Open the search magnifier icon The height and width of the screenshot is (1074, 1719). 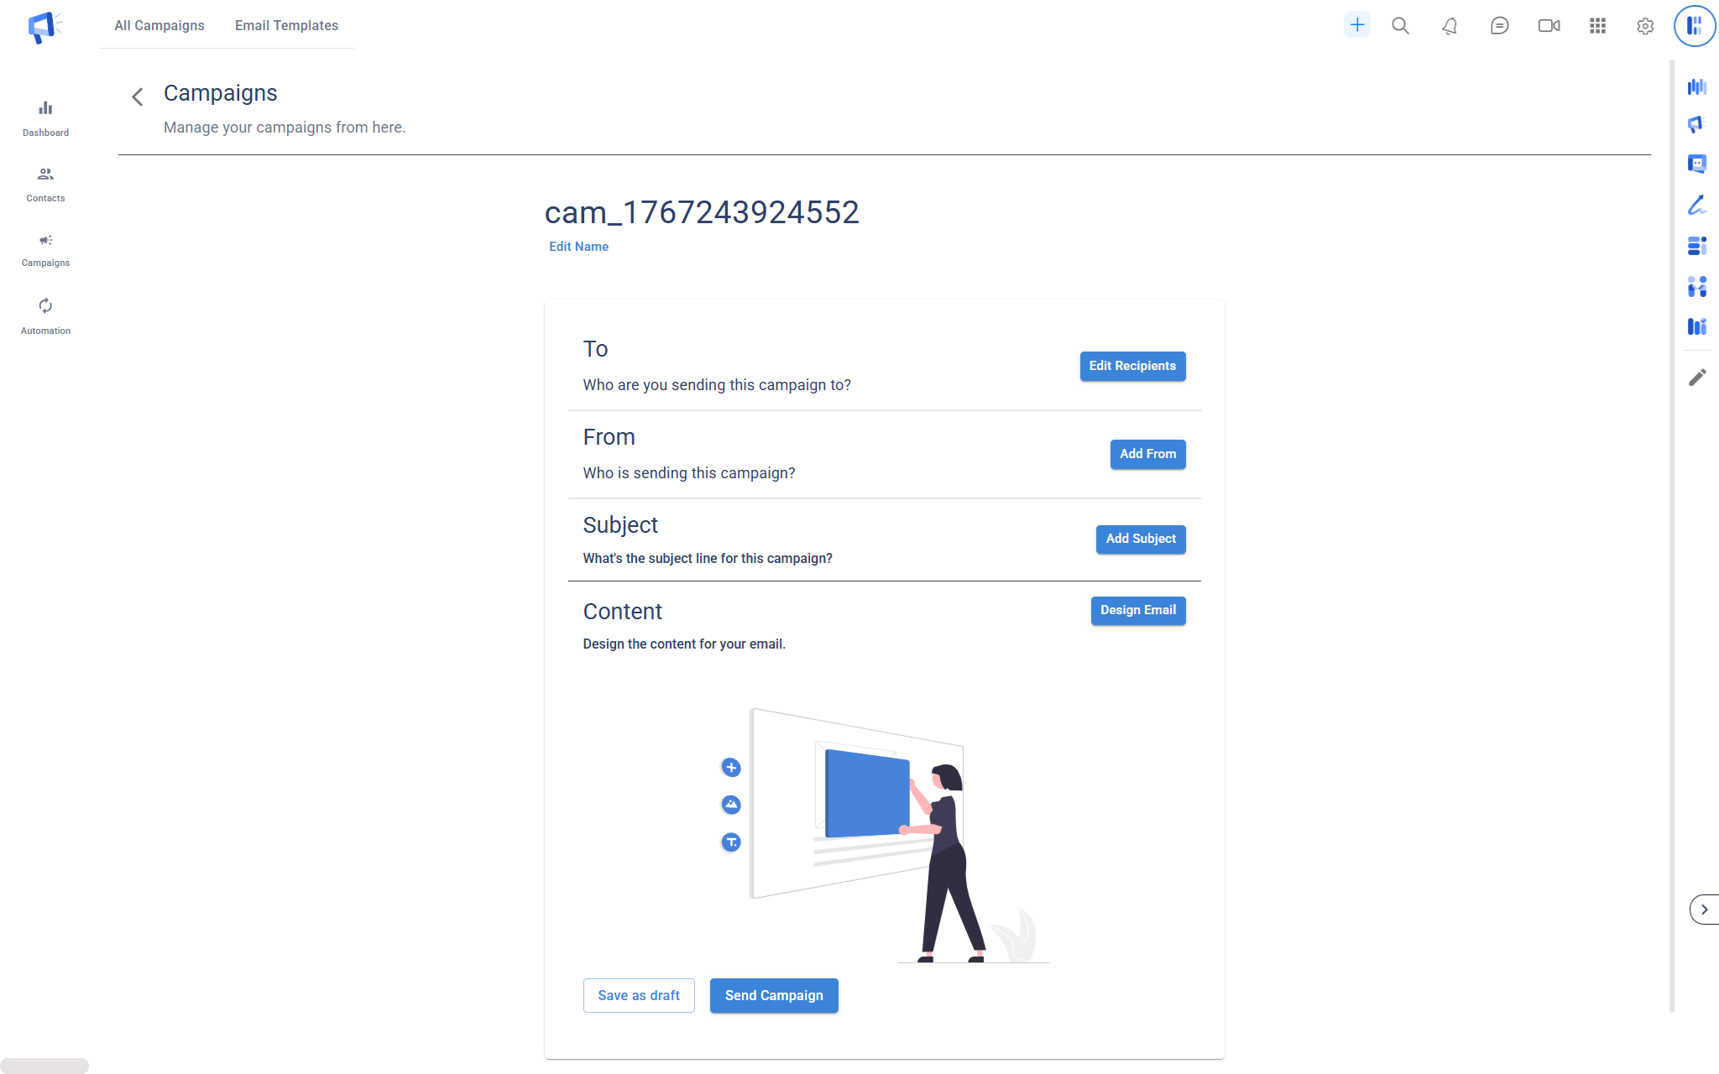1400,26
